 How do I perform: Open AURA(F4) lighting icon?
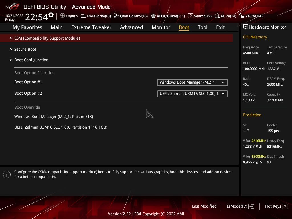(x=217, y=16)
